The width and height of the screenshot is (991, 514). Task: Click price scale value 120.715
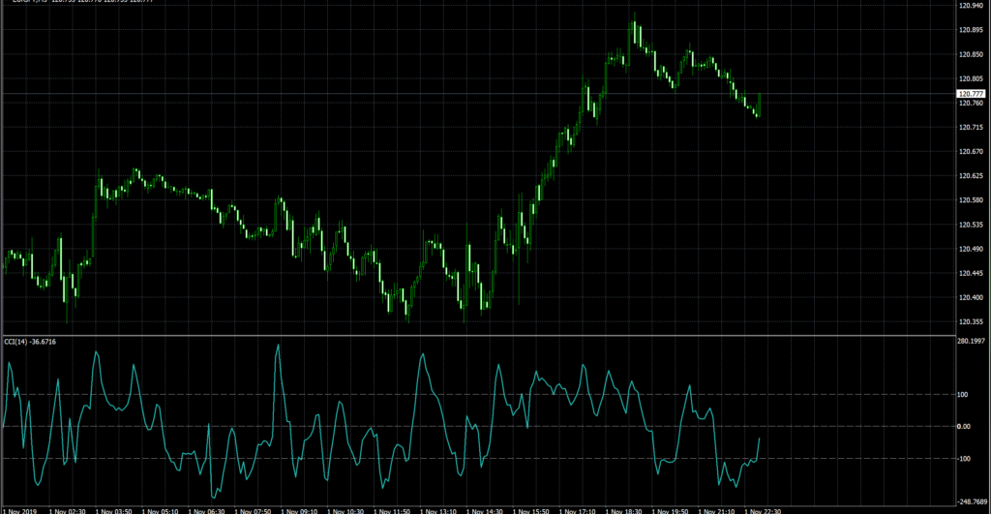point(971,127)
